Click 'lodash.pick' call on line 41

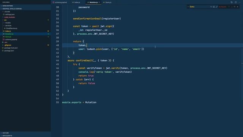point(94,49)
